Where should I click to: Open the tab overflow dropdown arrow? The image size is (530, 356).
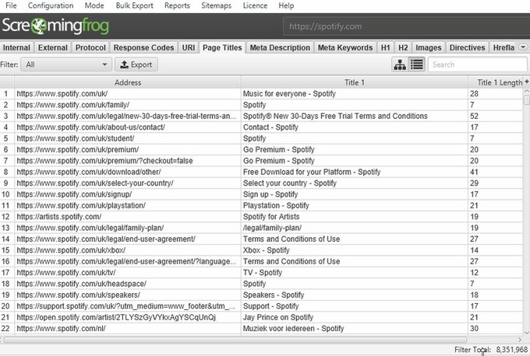click(523, 47)
